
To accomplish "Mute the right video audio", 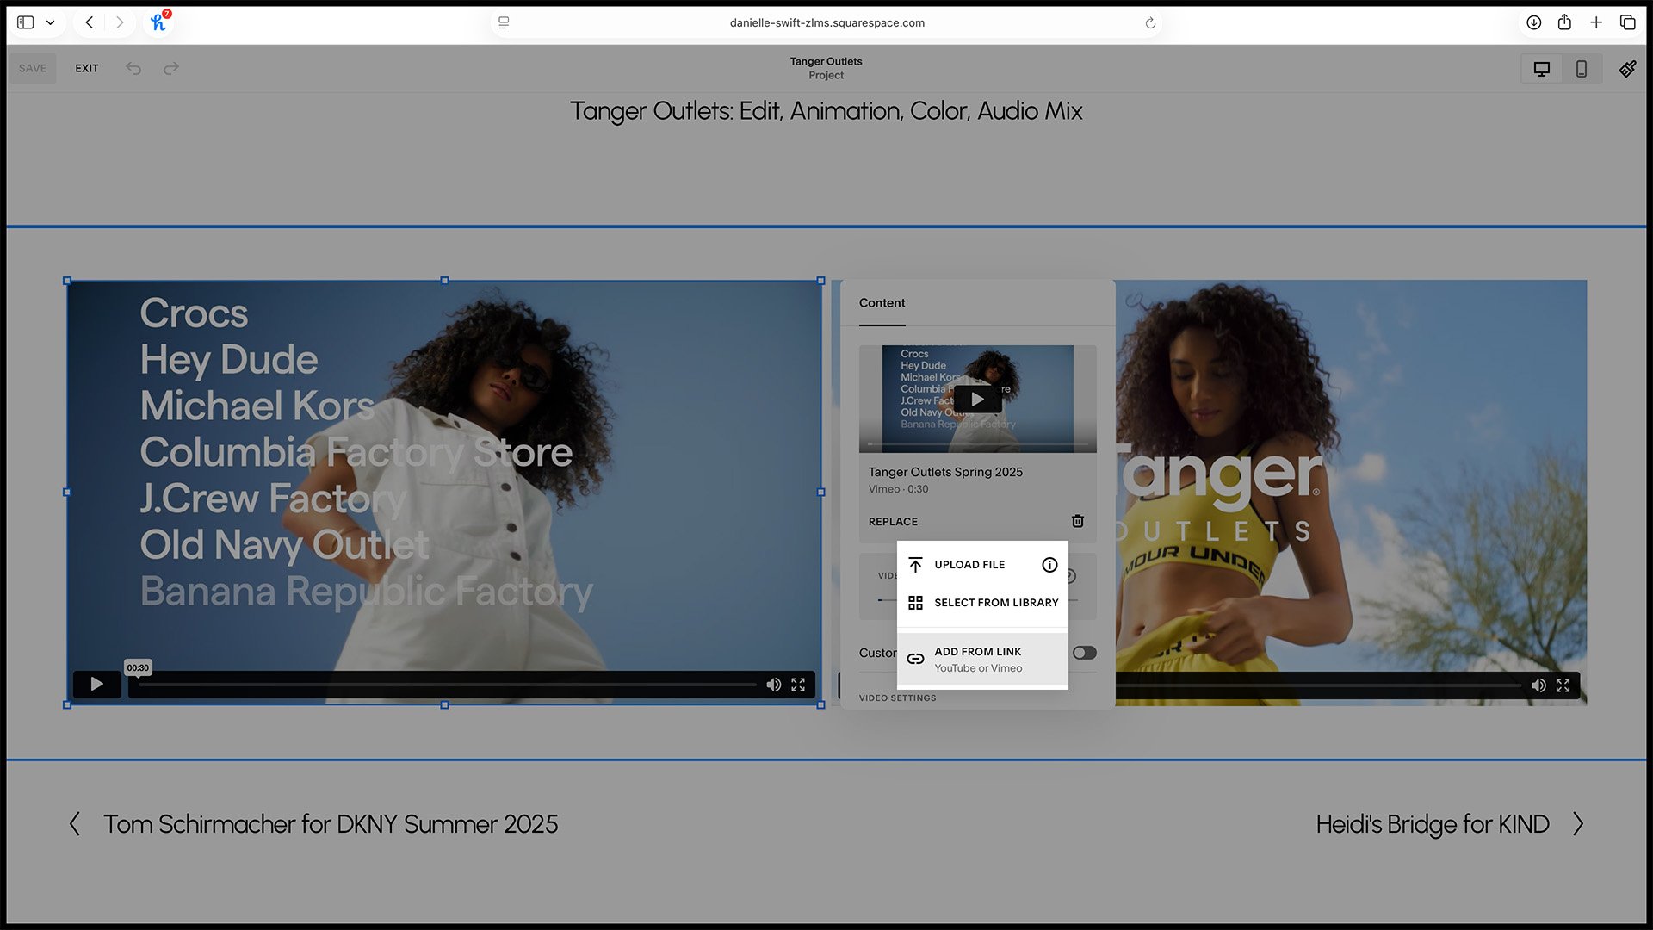I will point(1538,685).
